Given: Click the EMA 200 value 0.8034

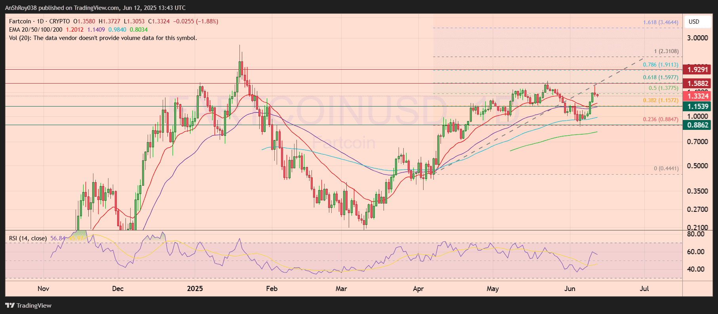Looking at the screenshot, I should (139, 30).
